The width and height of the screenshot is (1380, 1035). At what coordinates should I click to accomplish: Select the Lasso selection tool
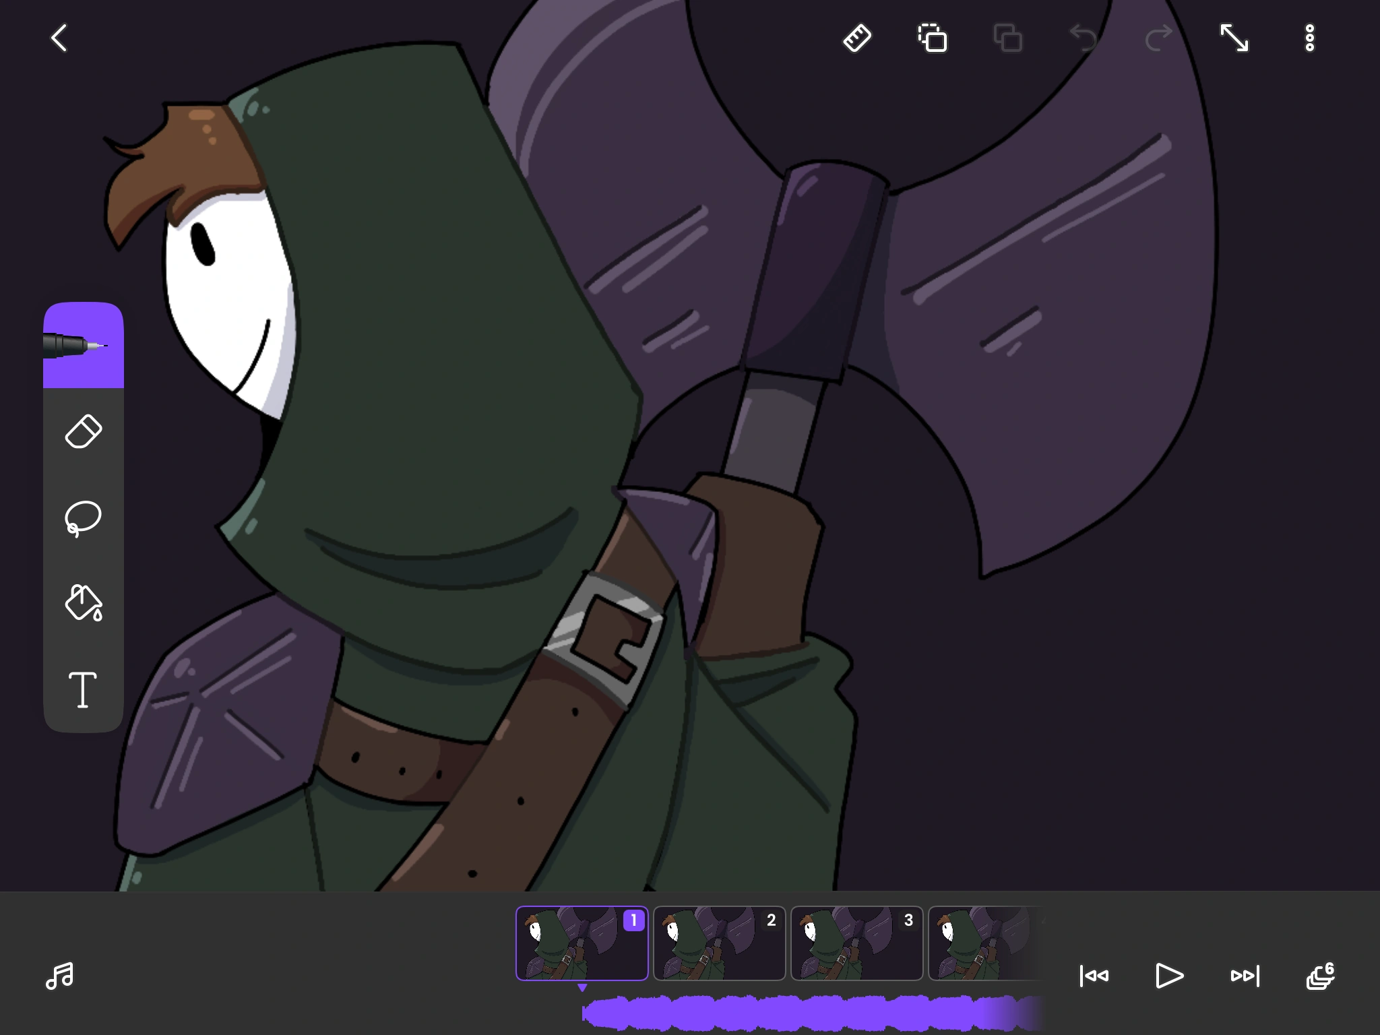pyautogui.click(x=83, y=517)
